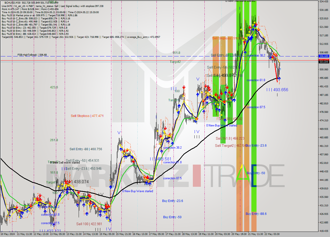Click the 'I I I 458.581' wave label

click(160, 159)
